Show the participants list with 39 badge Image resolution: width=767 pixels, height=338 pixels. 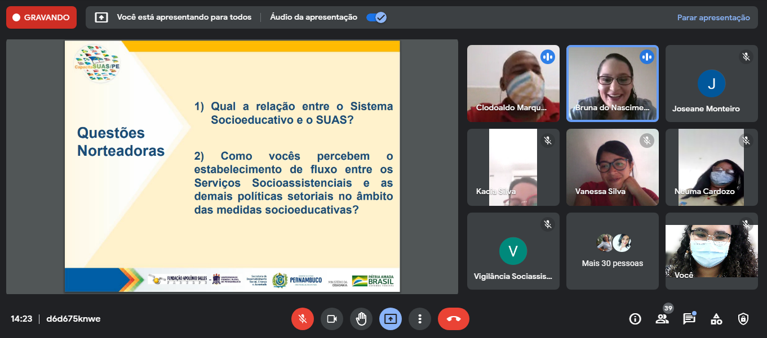pyautogui.click(x=662, y=319)
